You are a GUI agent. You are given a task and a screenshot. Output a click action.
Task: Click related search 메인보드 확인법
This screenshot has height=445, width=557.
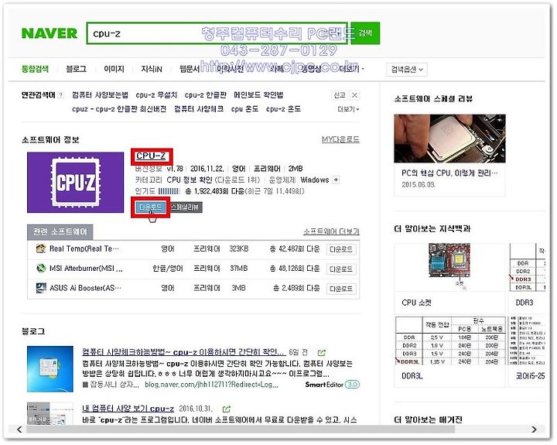(x=258, y=95)
